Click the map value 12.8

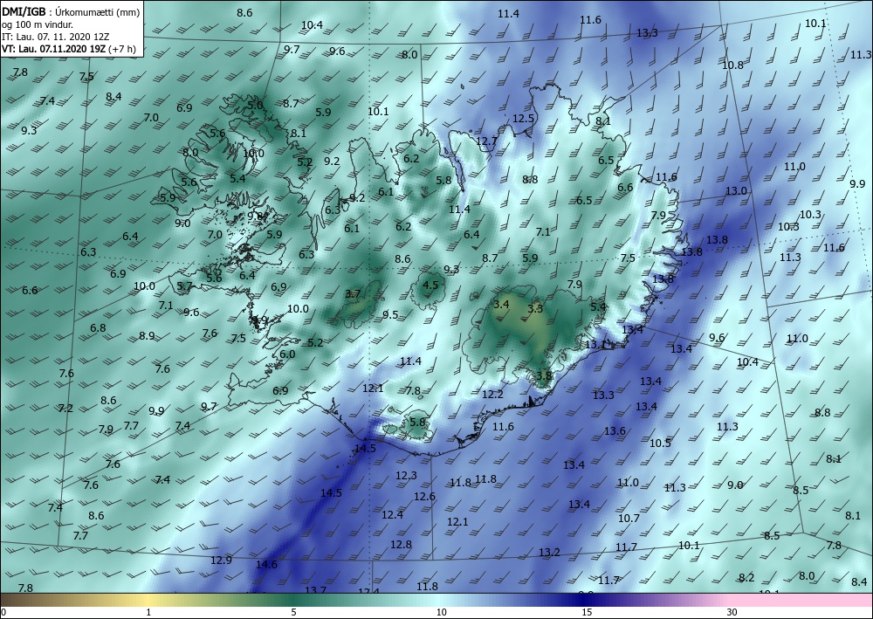[x=401, y=545]
